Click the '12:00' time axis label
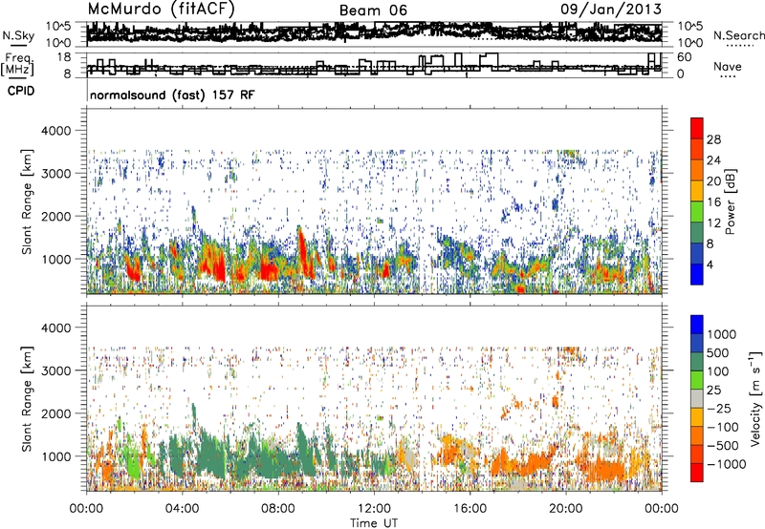Screen dimensions: 765x529 pyautogui.click(x=374, y=509)
